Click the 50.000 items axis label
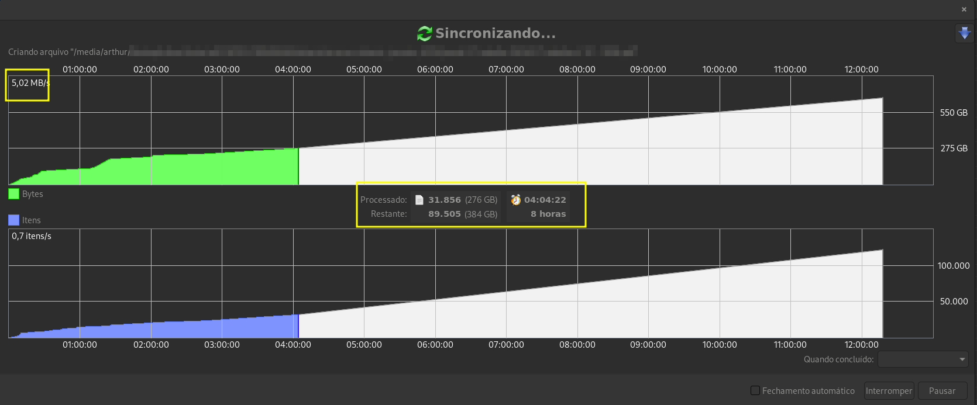Image resolution: width=977 pixels, height=405 pixels. pyautogui.click(x=954, y=302)
